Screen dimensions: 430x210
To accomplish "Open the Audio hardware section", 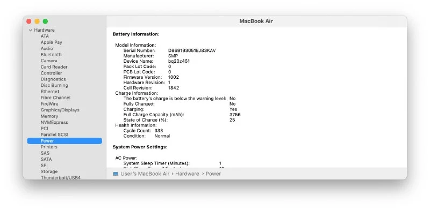I will click(47, 48).
